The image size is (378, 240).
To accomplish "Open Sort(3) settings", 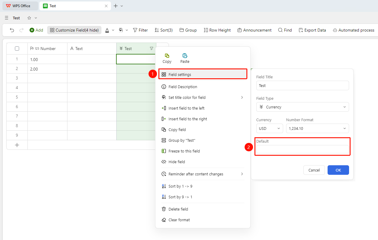I will pos(163,30).
